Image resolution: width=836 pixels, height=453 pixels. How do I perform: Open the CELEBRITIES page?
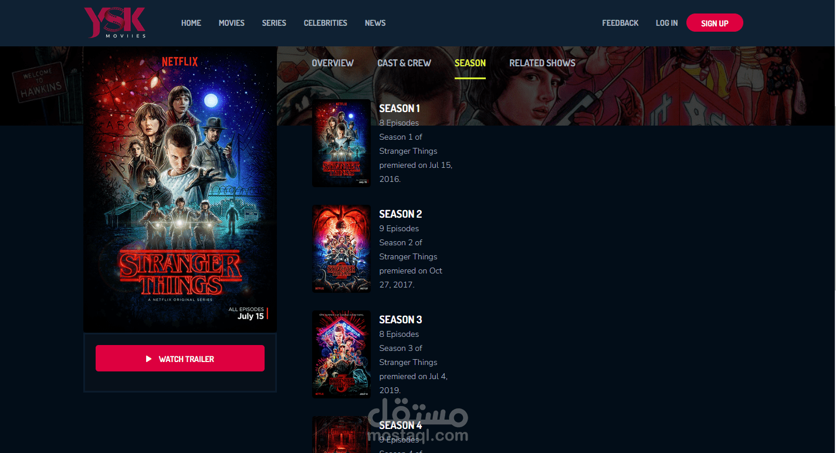pos(326,23)
